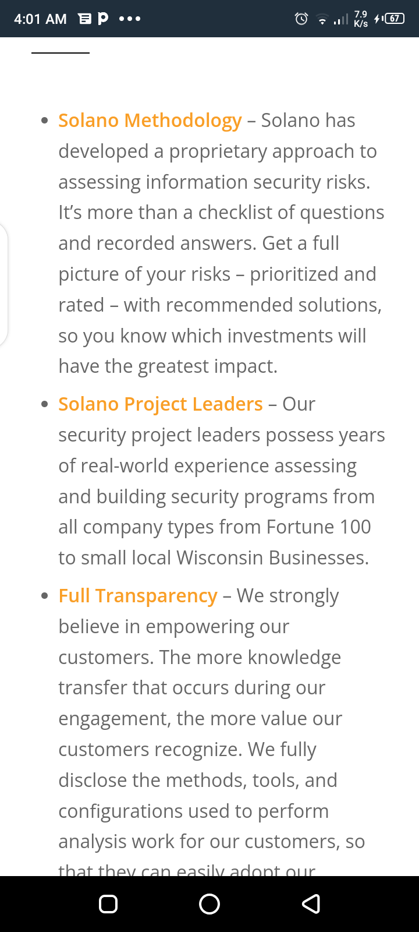Tap the Wi-Fi status icon
Image resolution: width=419 pixels, height=932 pixels.
pyautogui.click(x=322, y=20)
